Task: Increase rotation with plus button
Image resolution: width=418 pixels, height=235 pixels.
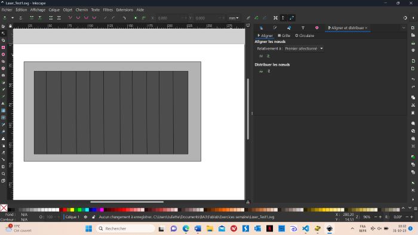Action: (411, 217)
